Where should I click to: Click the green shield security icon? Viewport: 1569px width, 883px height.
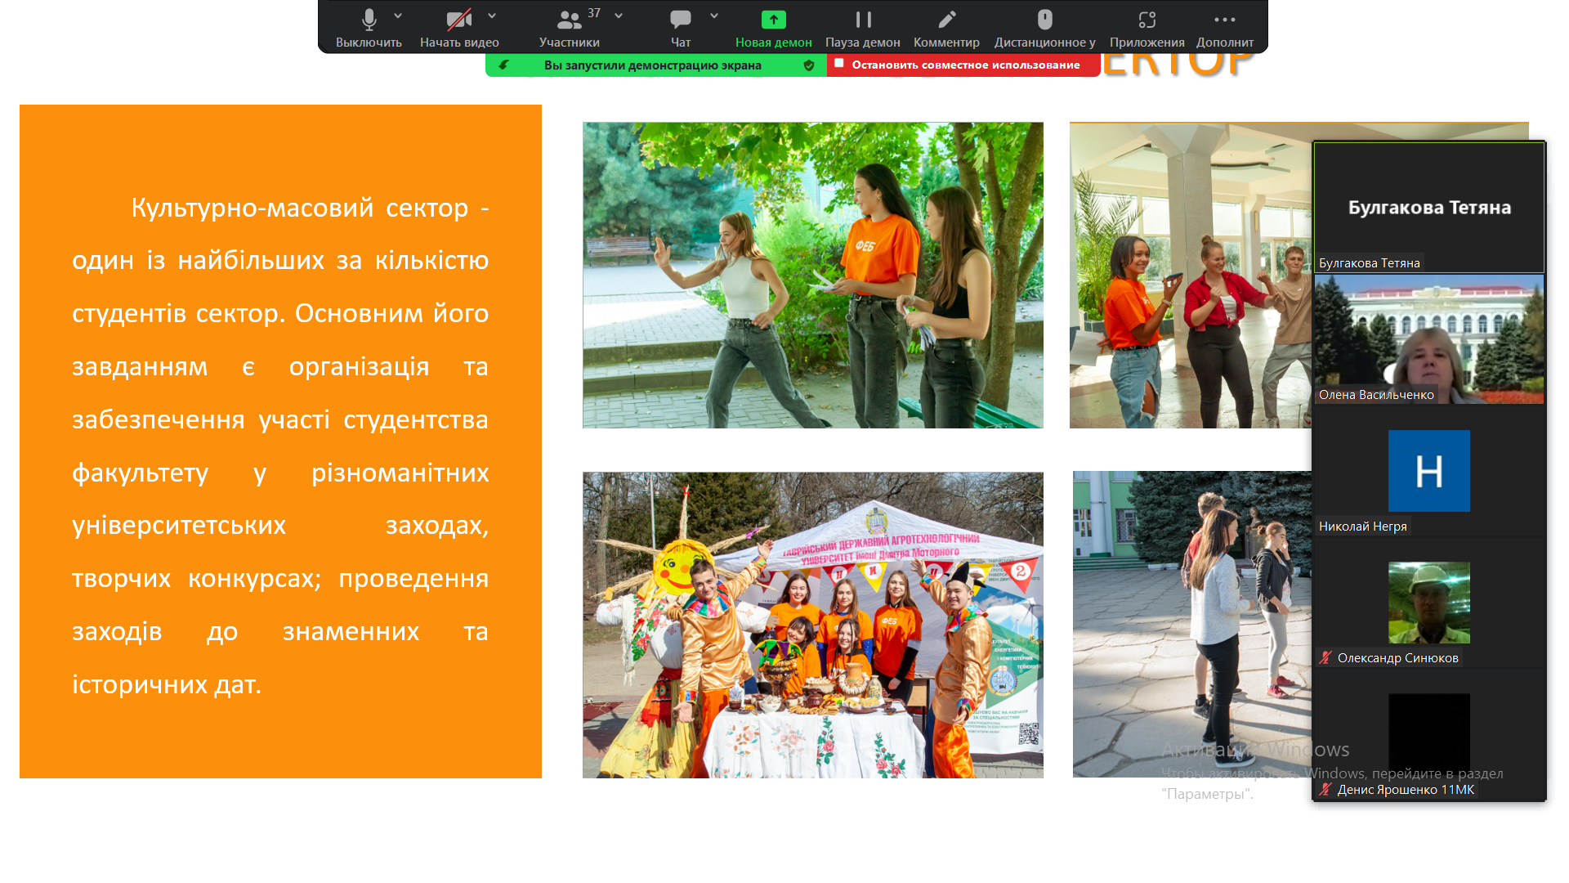click(x=809, y=65)
